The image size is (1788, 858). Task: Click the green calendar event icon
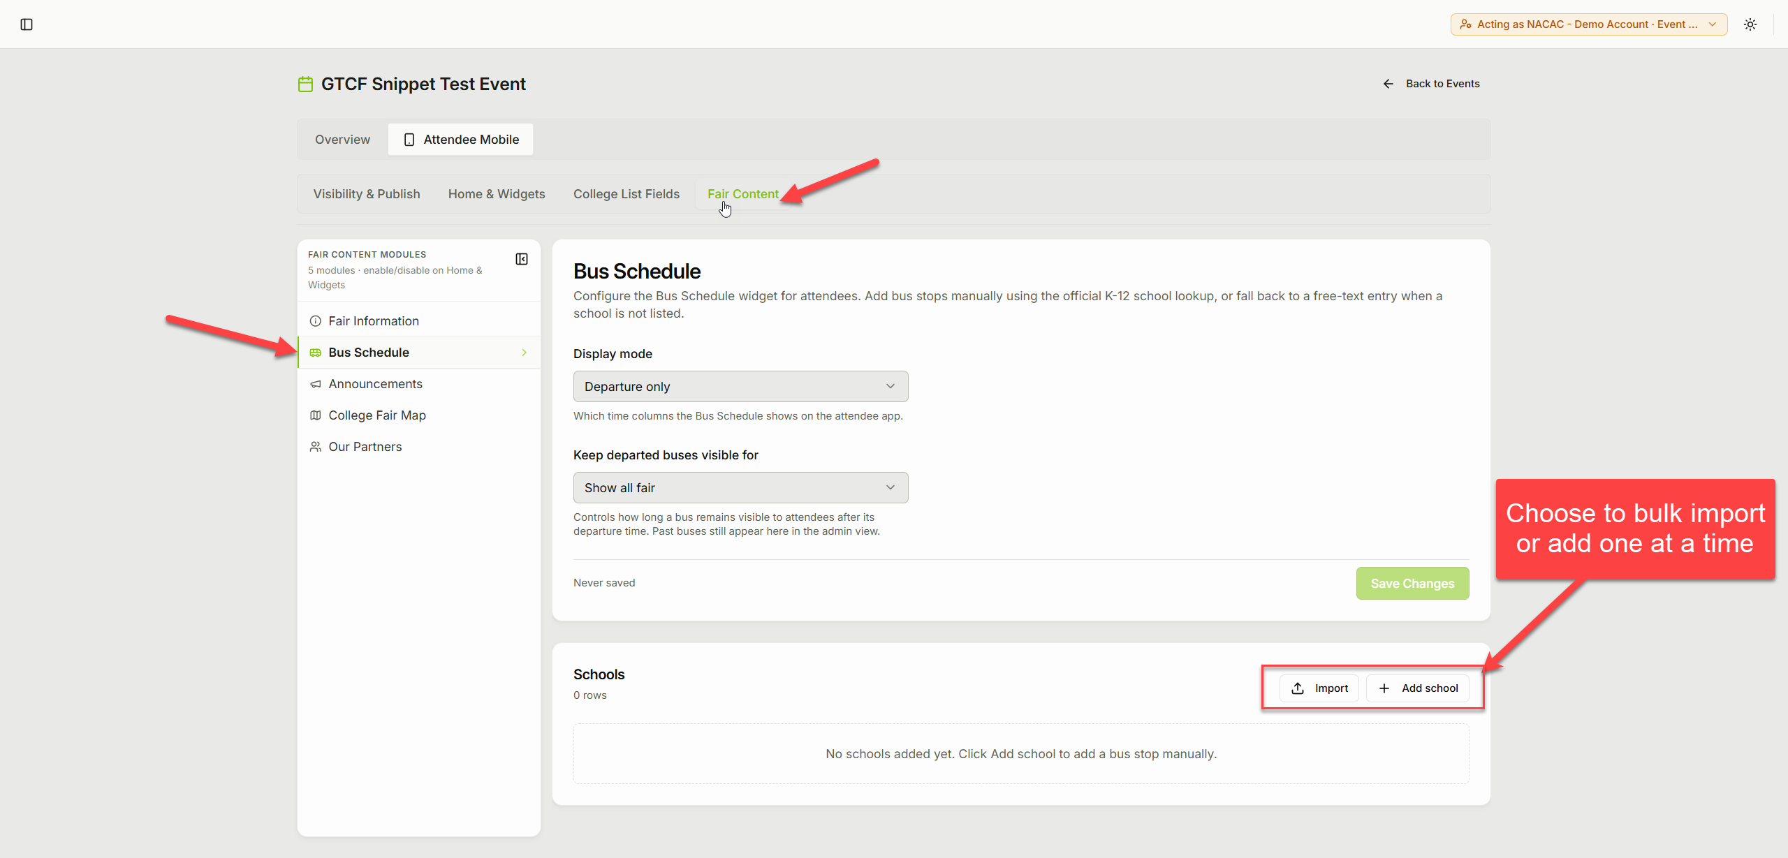point(305,84)
